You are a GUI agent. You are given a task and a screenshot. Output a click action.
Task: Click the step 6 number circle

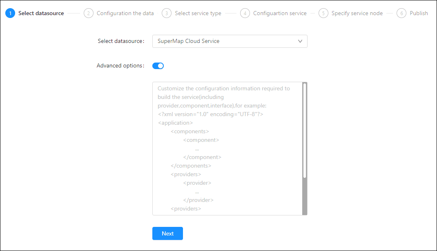click(401, 13)
